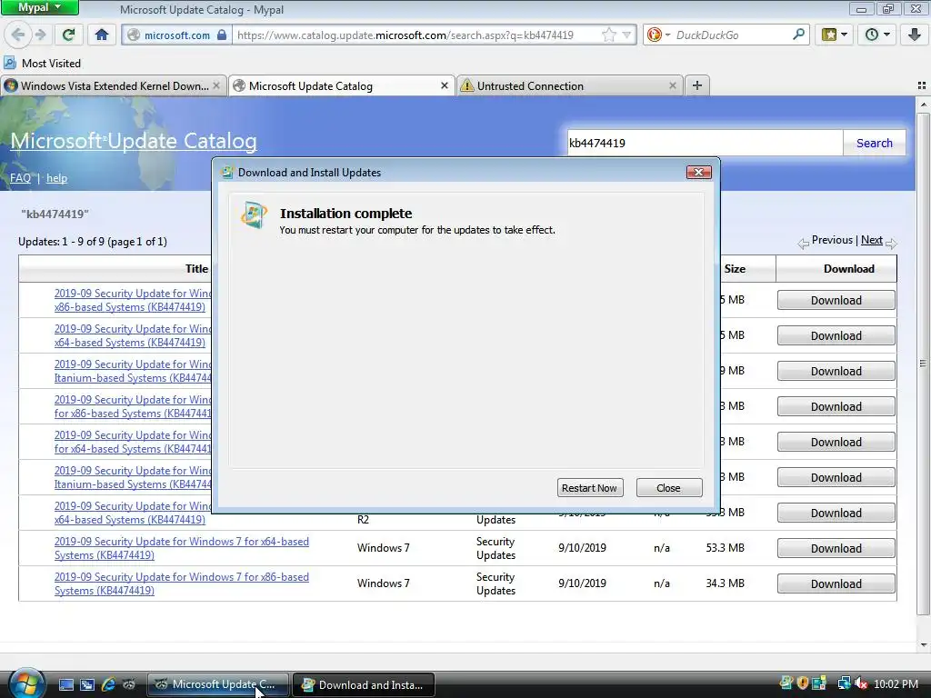Open the home page icon
The image size is (931, 698).
pos(102,35)
